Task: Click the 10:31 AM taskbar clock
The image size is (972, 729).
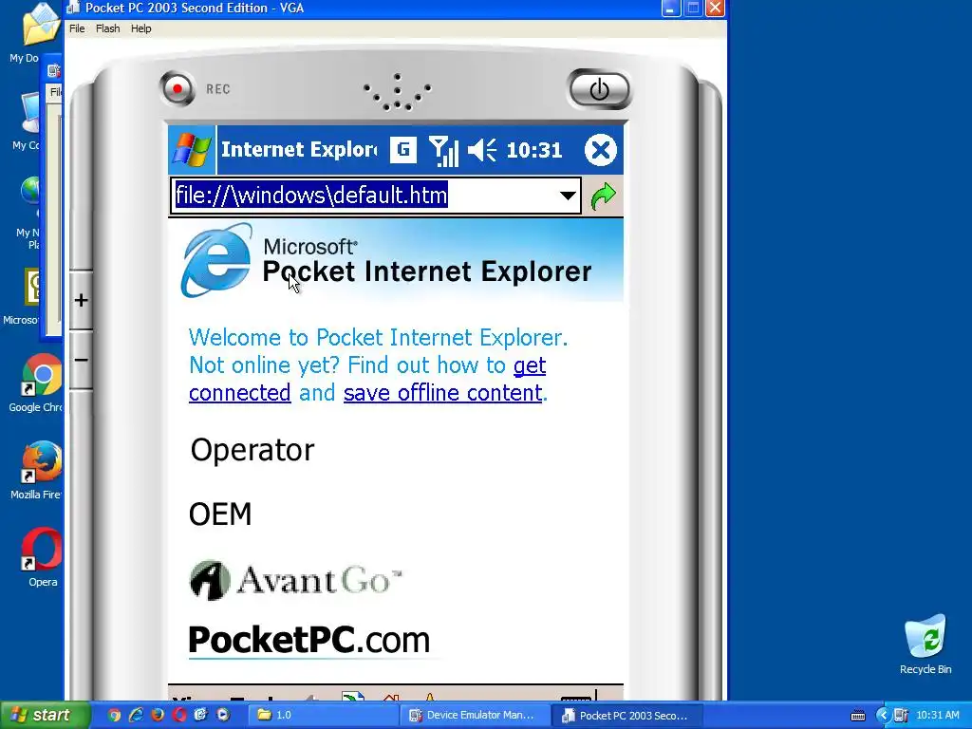Action: click(937, 716)
